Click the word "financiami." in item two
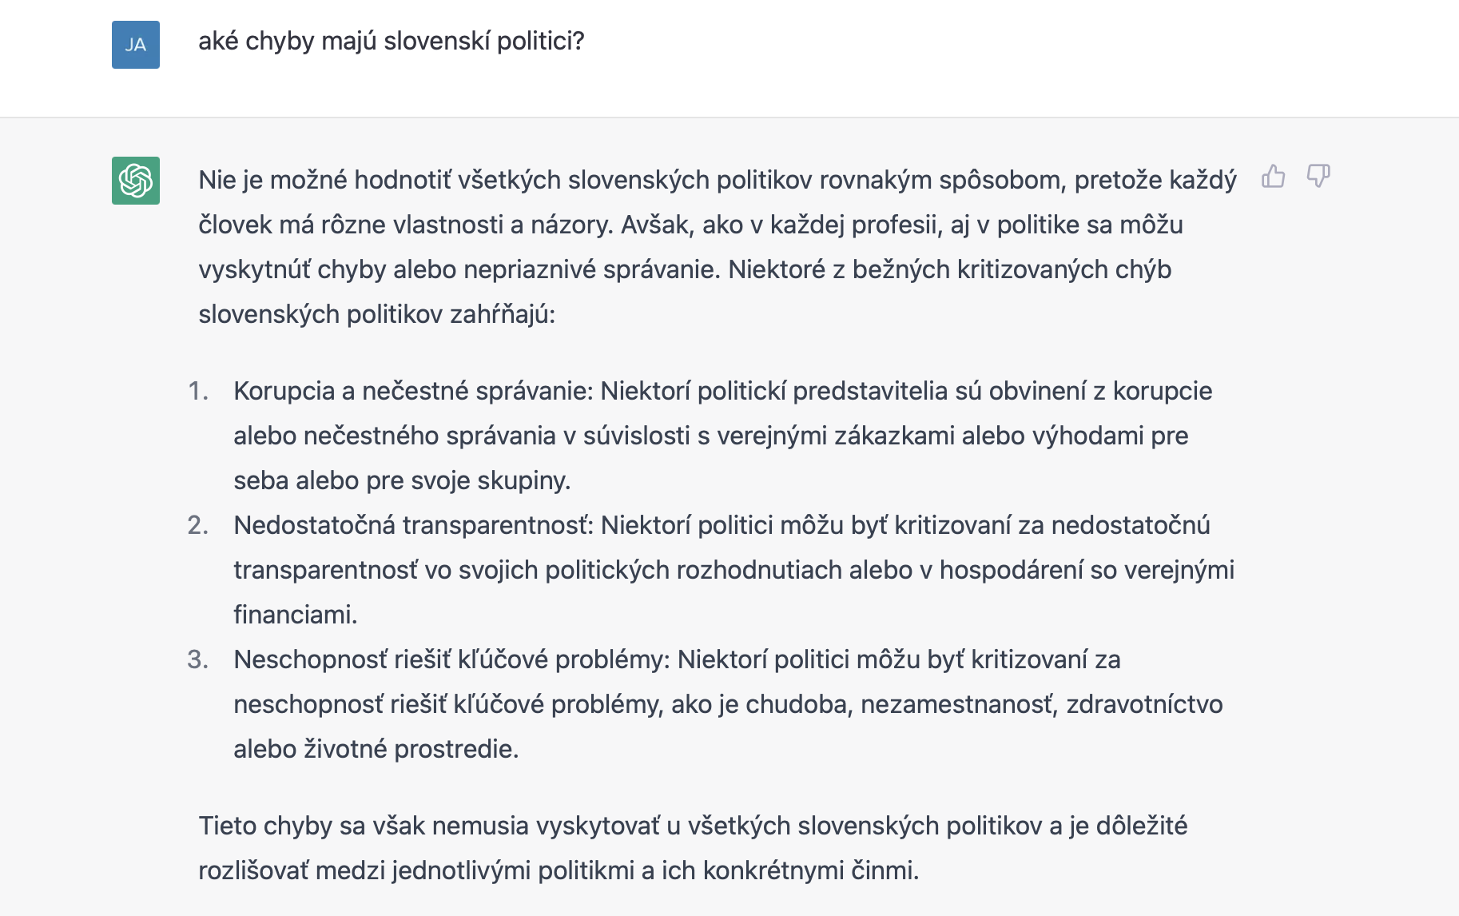This screenshot has height=916, width=1459. [x=295, y=615]
